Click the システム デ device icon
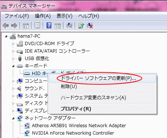This screenshot has height=138, width=167. tap(20, 96)
